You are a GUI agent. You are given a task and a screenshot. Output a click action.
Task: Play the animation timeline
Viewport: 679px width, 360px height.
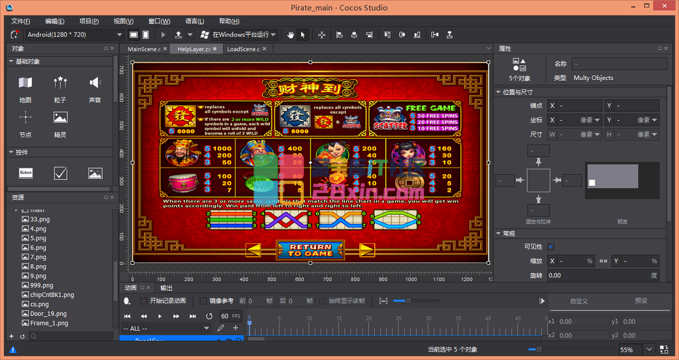tap(160, 316)
